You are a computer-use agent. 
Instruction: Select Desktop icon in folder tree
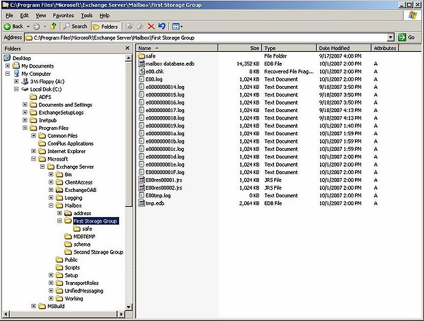(x=8, y=58)
